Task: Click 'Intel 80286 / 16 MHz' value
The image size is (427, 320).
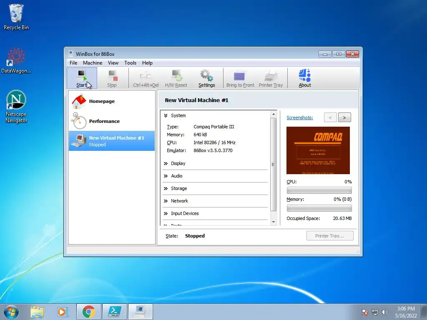Action: [214, 142]
